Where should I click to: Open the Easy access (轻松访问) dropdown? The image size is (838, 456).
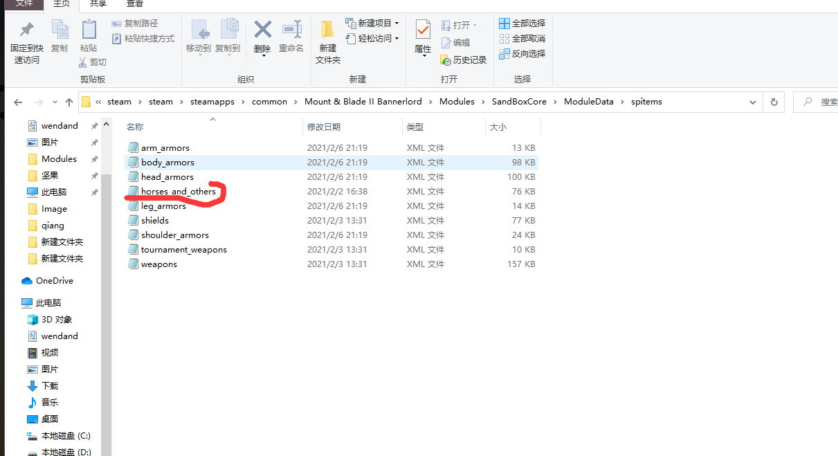pos(372,39)
